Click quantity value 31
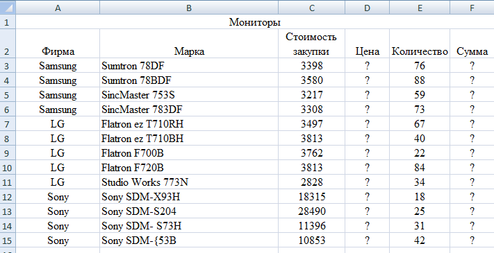The height and width of the screenshot is (253, 494). pyautogui.click(x=420, y=226)
